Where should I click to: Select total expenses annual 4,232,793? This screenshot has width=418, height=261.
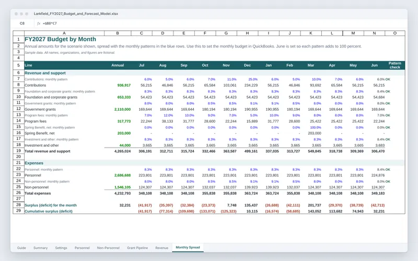tap(123, 193)
